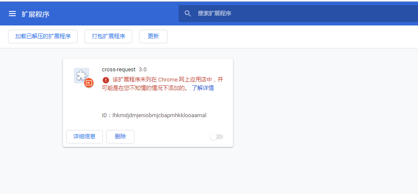Click 打包扩展程序 button
418x194 pixels.
[108, 37]
